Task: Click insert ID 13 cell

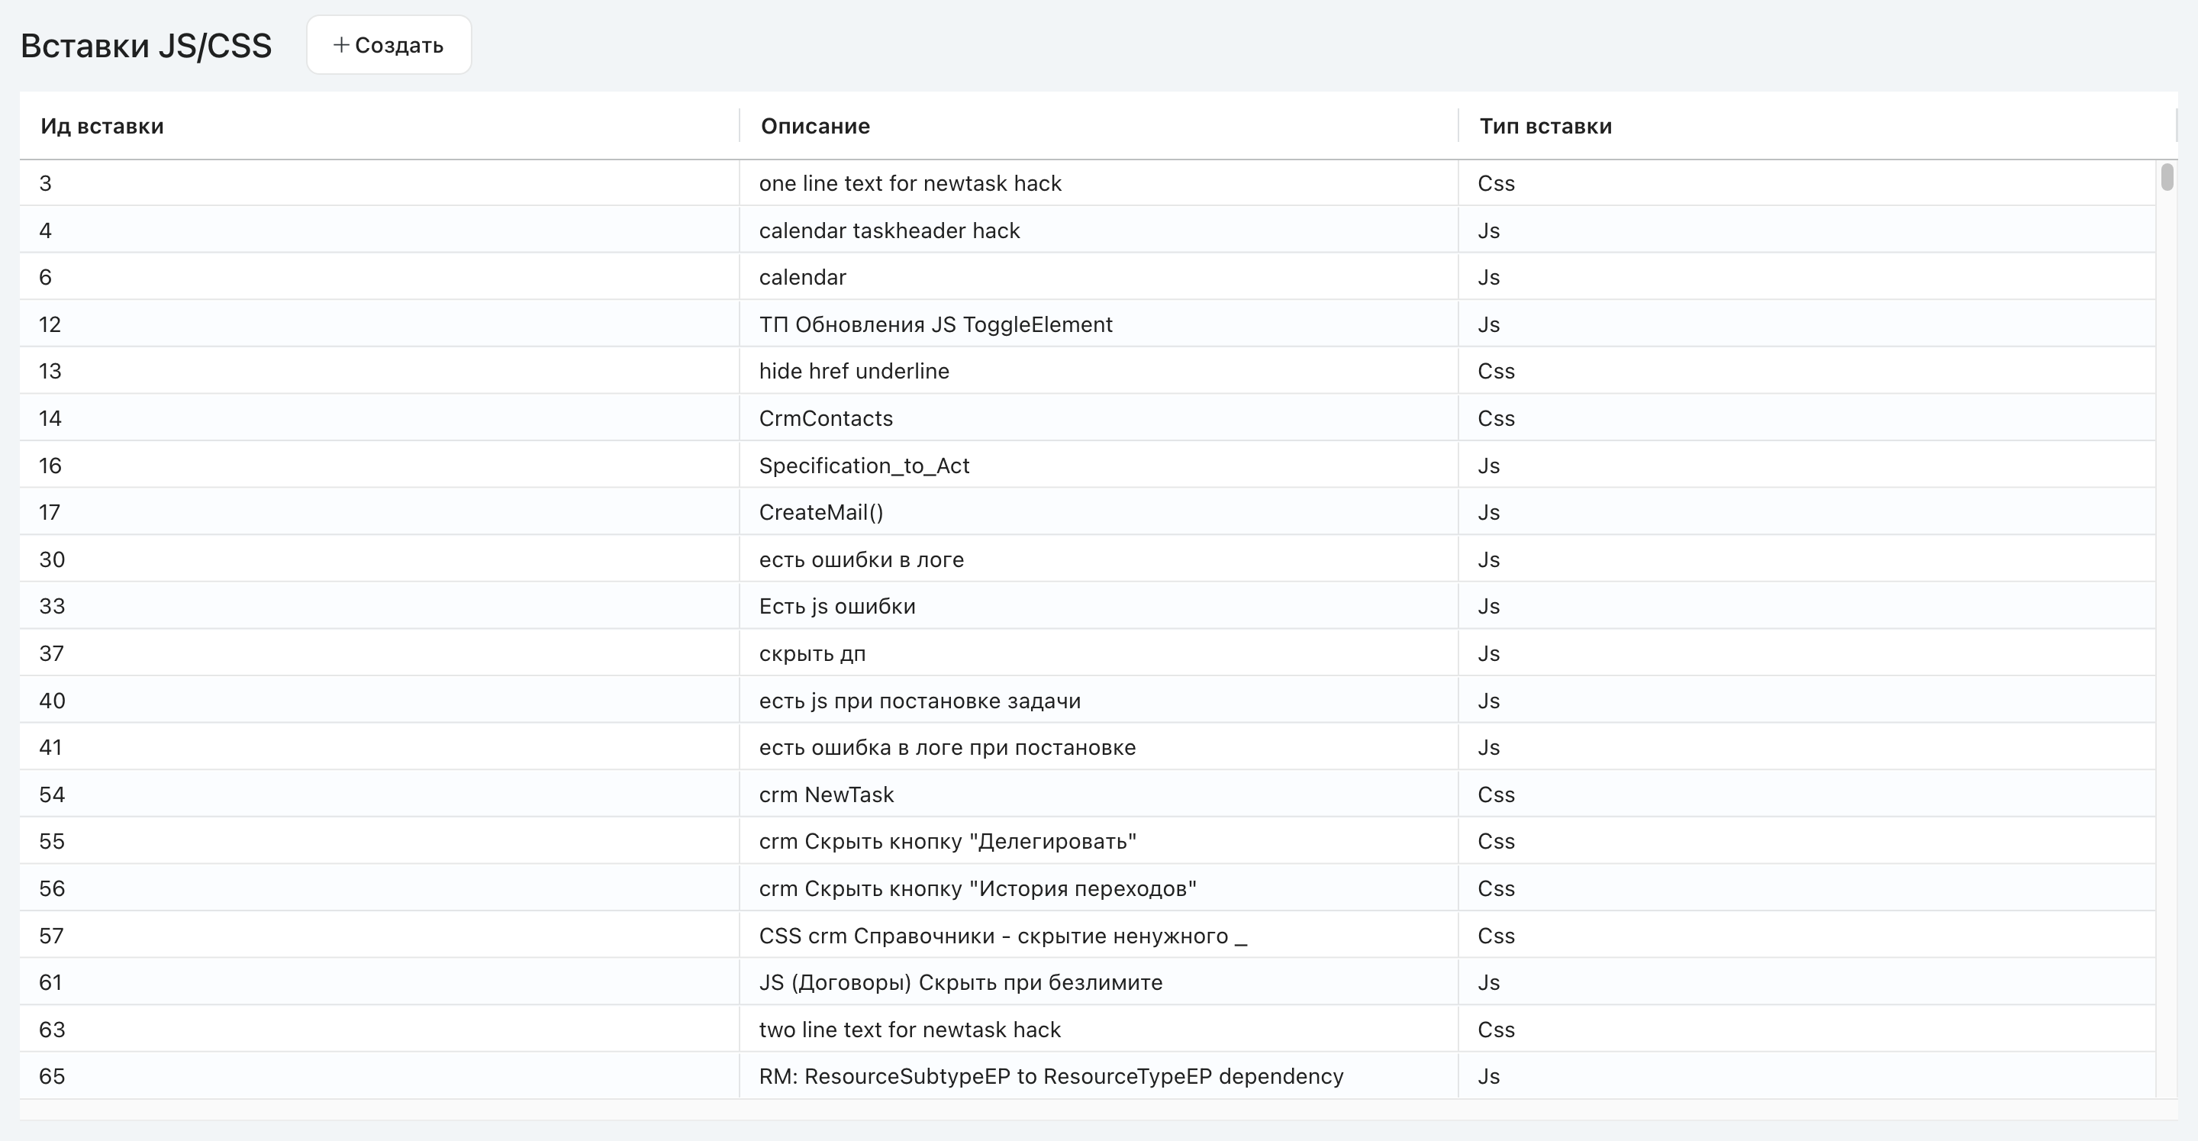Action: 379,371
